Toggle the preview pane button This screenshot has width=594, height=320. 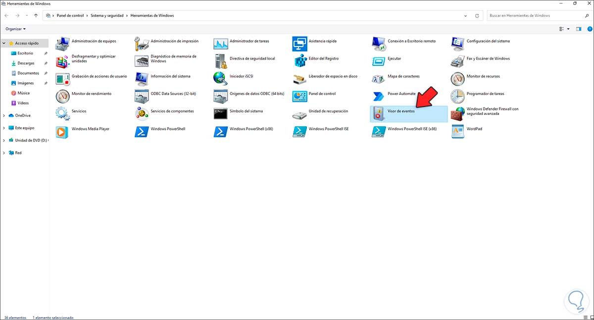coord(578,29)
